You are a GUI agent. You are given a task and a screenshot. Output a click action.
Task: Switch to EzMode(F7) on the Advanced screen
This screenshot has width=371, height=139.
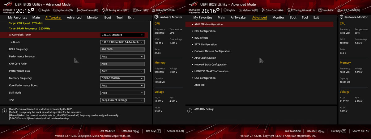(x=316, y=131)
